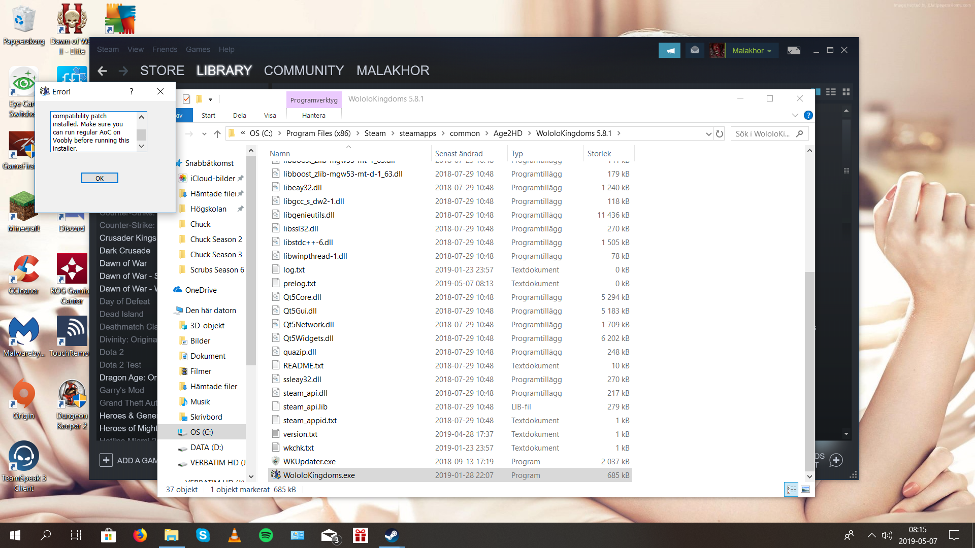This screenshot has width=975, height=548.
Task: Open Steam inbox envelope icon
Action: (695, 50)
